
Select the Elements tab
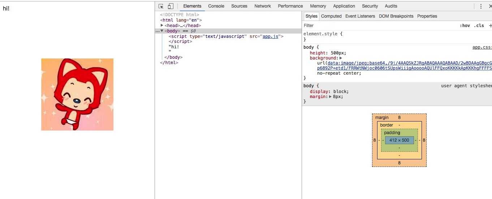coord(192,6)
